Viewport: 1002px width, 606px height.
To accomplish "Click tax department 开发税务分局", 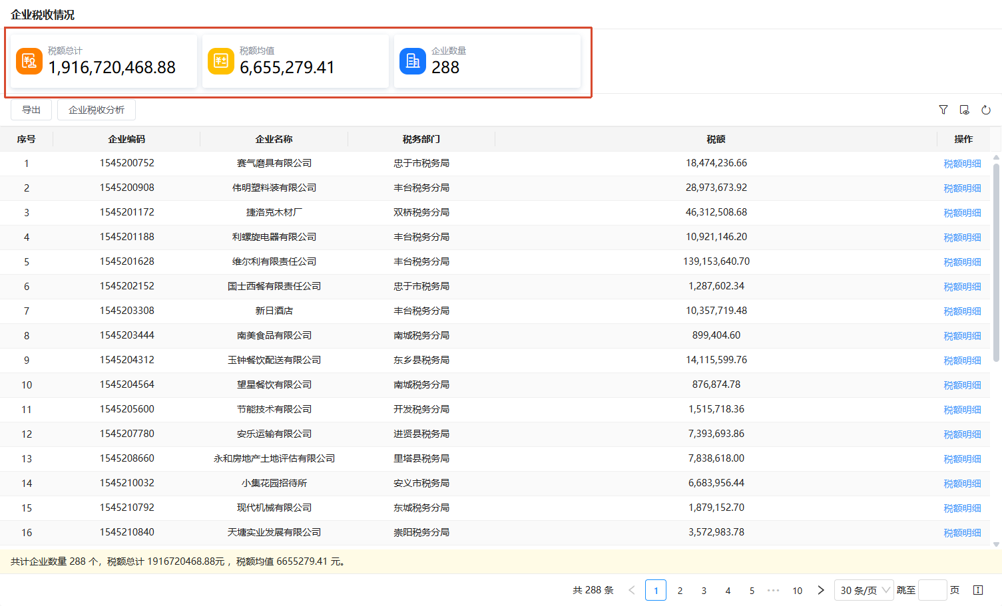I will 421,409.
